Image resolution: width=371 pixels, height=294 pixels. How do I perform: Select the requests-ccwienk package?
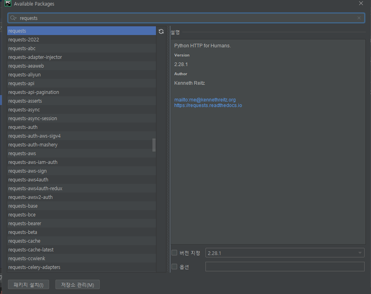click(x=81, y=258)
